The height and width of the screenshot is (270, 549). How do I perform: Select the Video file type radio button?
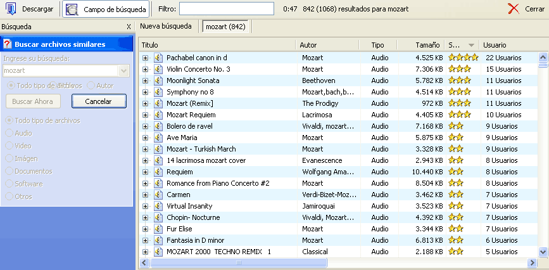click(9, 146)
